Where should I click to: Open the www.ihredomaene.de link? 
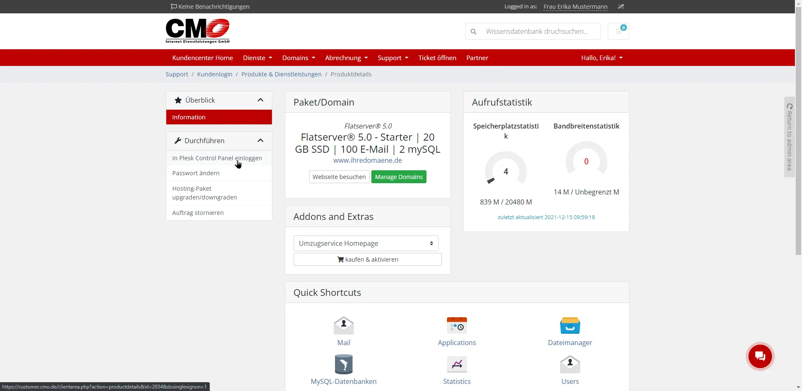368,160
